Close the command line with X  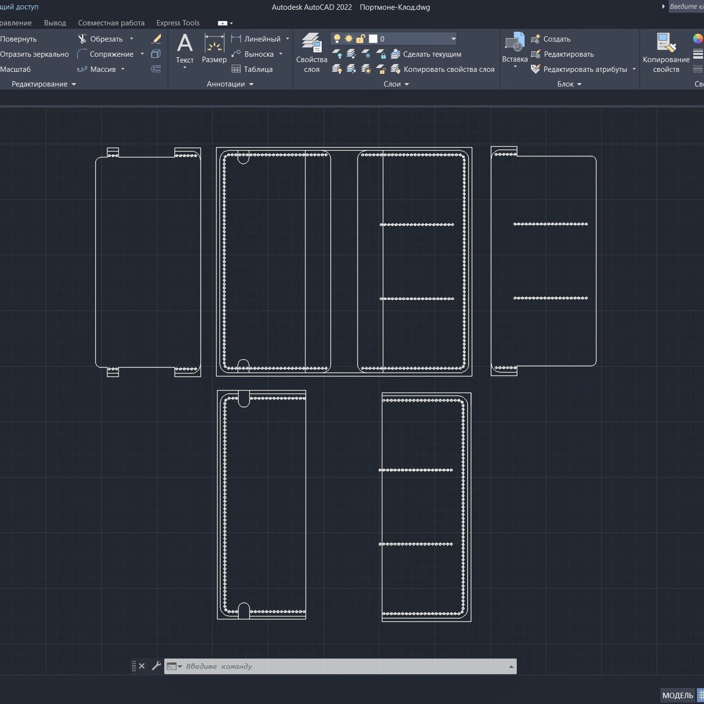(x=142, y=666)
